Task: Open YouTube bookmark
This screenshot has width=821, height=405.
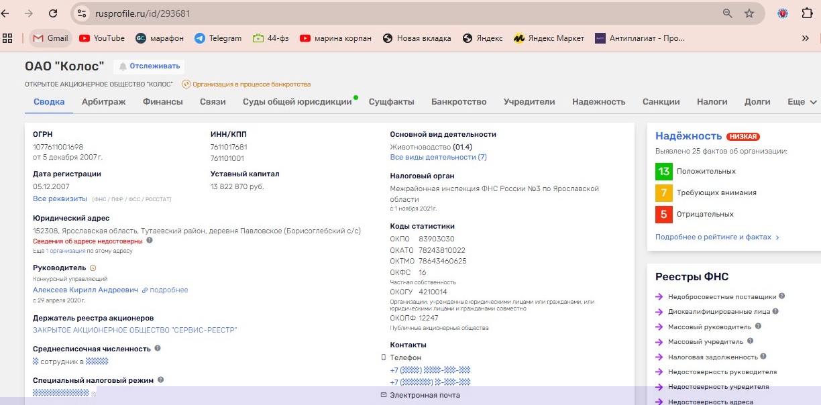Action: [x=102, y=38]
